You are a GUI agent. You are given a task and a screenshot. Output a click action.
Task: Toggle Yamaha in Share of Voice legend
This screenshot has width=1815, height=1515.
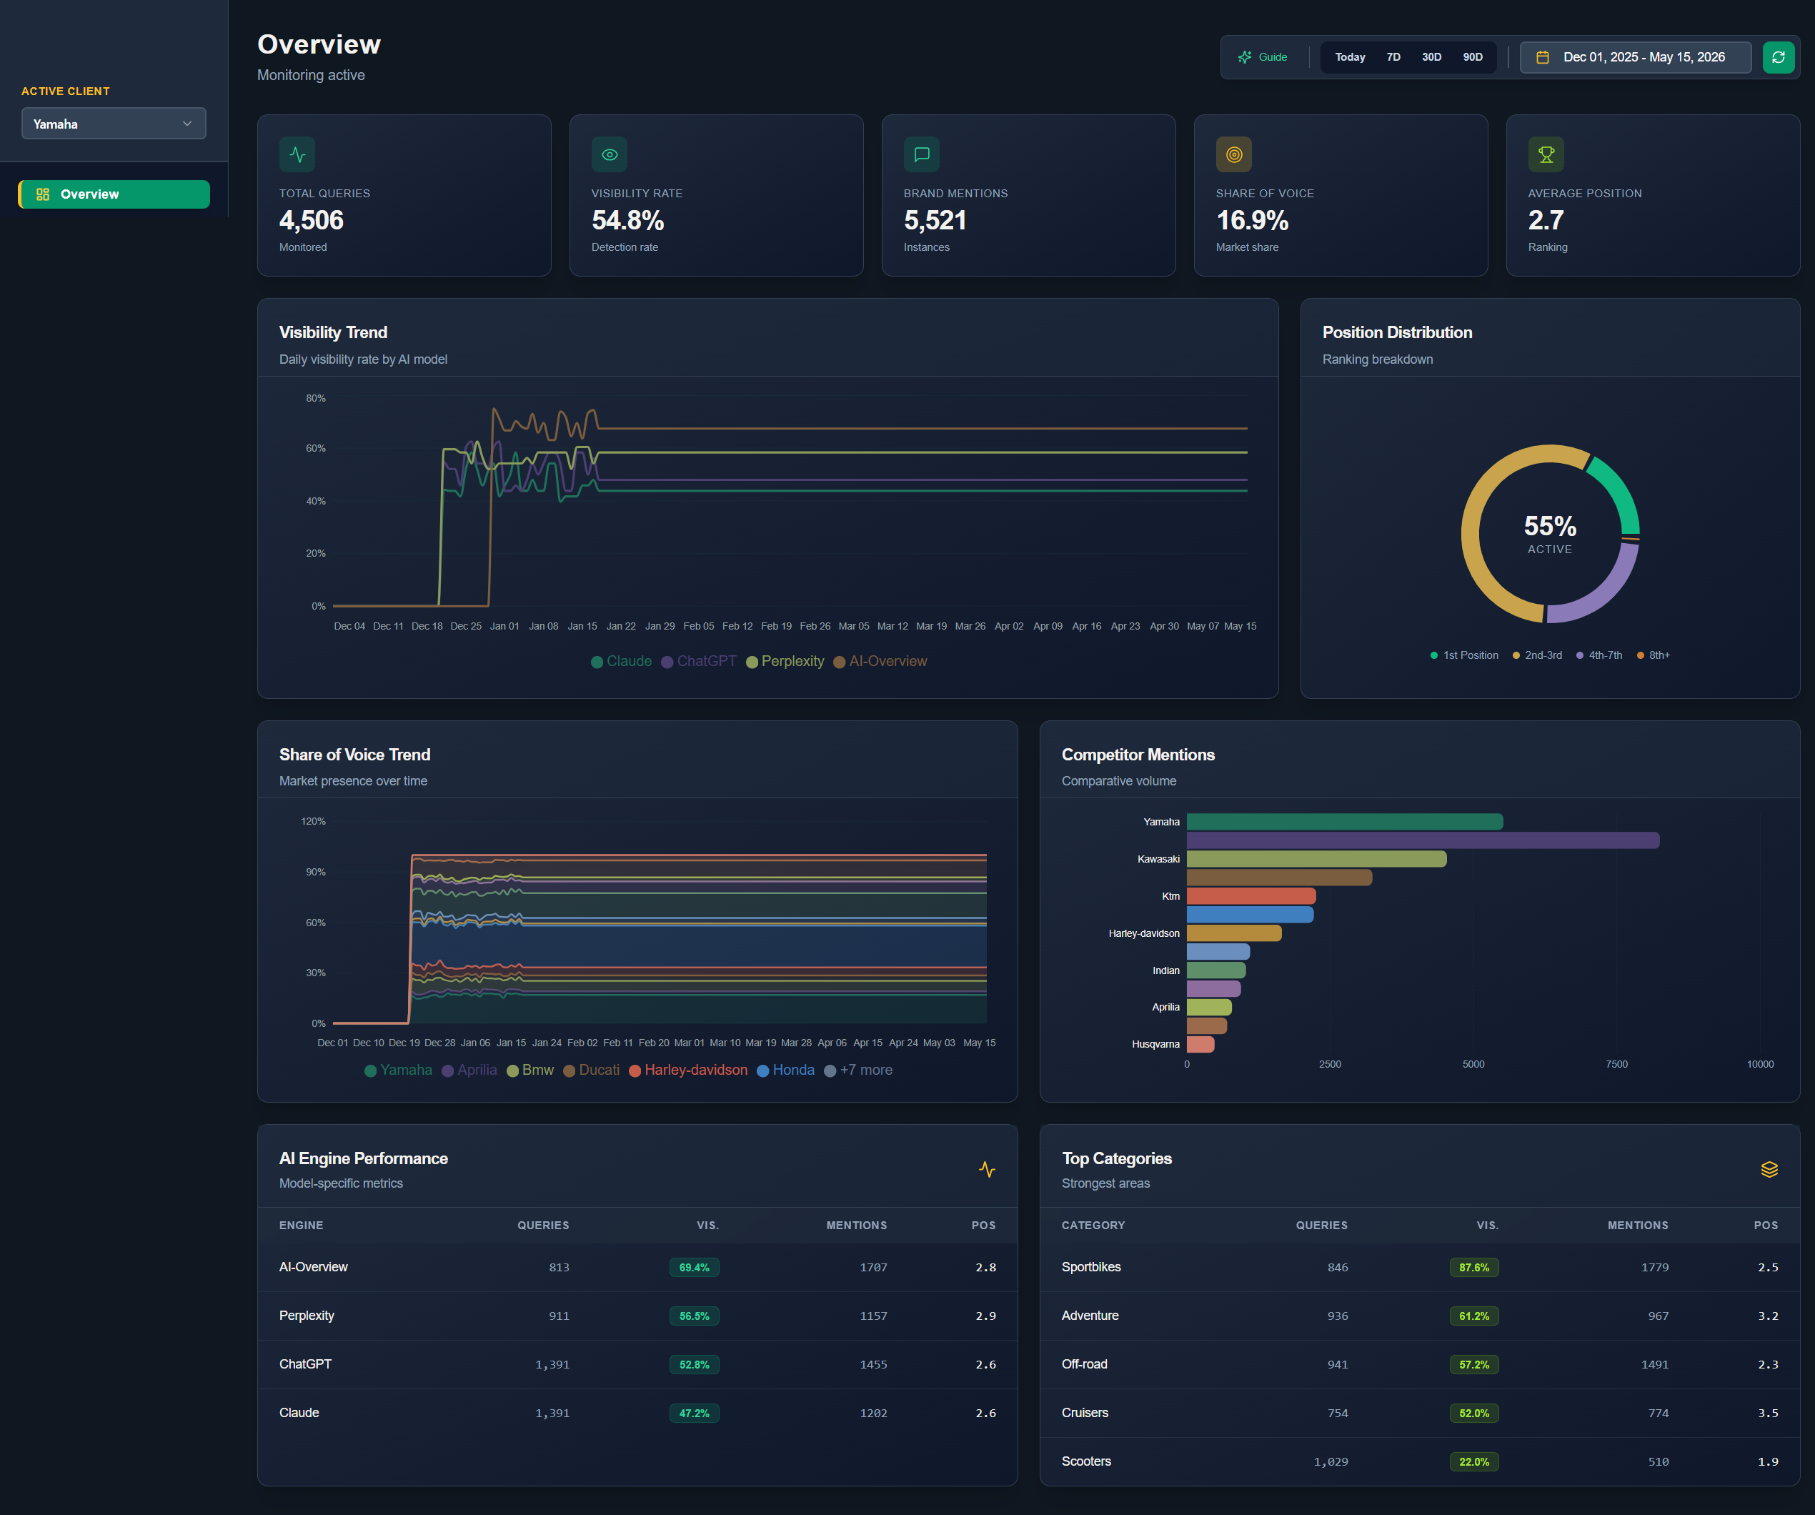click(399, 1070)
